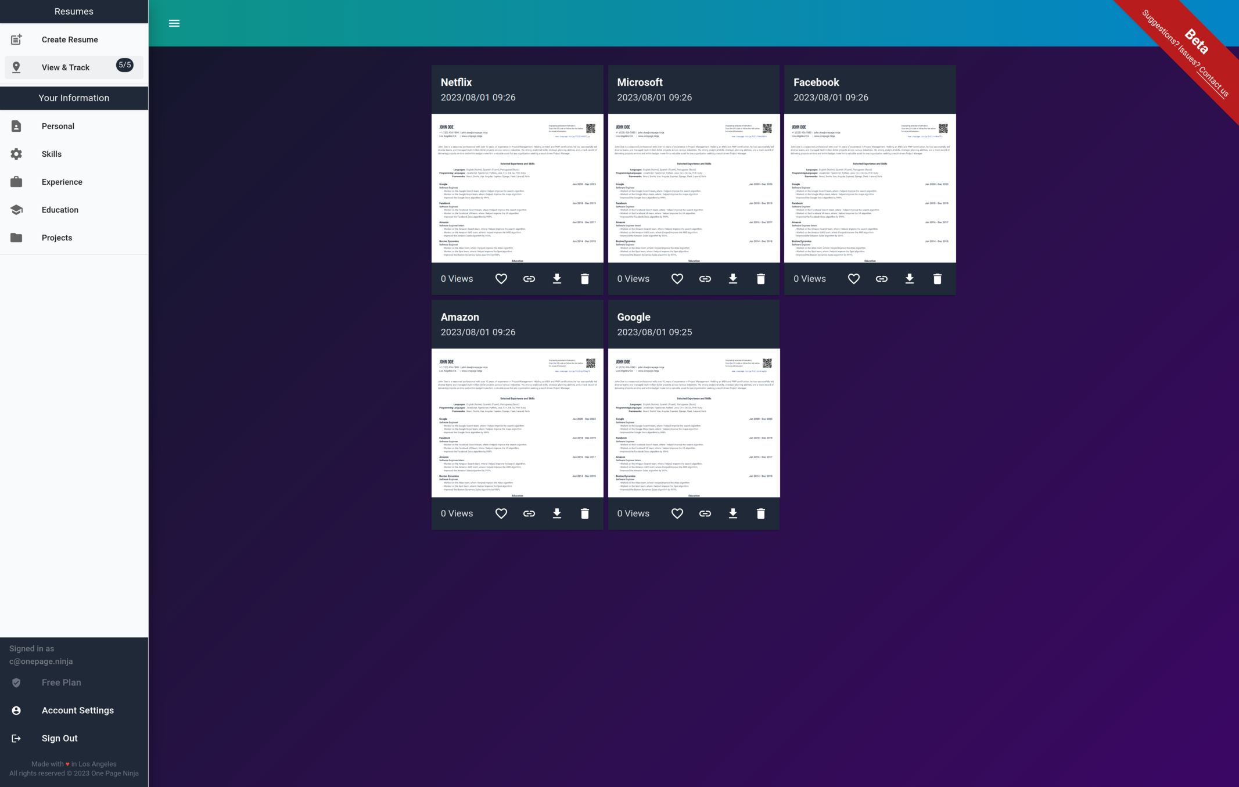Viewport: 1239px width, 787px height.
Task: Open the Amazon resume thumbnail preview
Action: (517, 423)
